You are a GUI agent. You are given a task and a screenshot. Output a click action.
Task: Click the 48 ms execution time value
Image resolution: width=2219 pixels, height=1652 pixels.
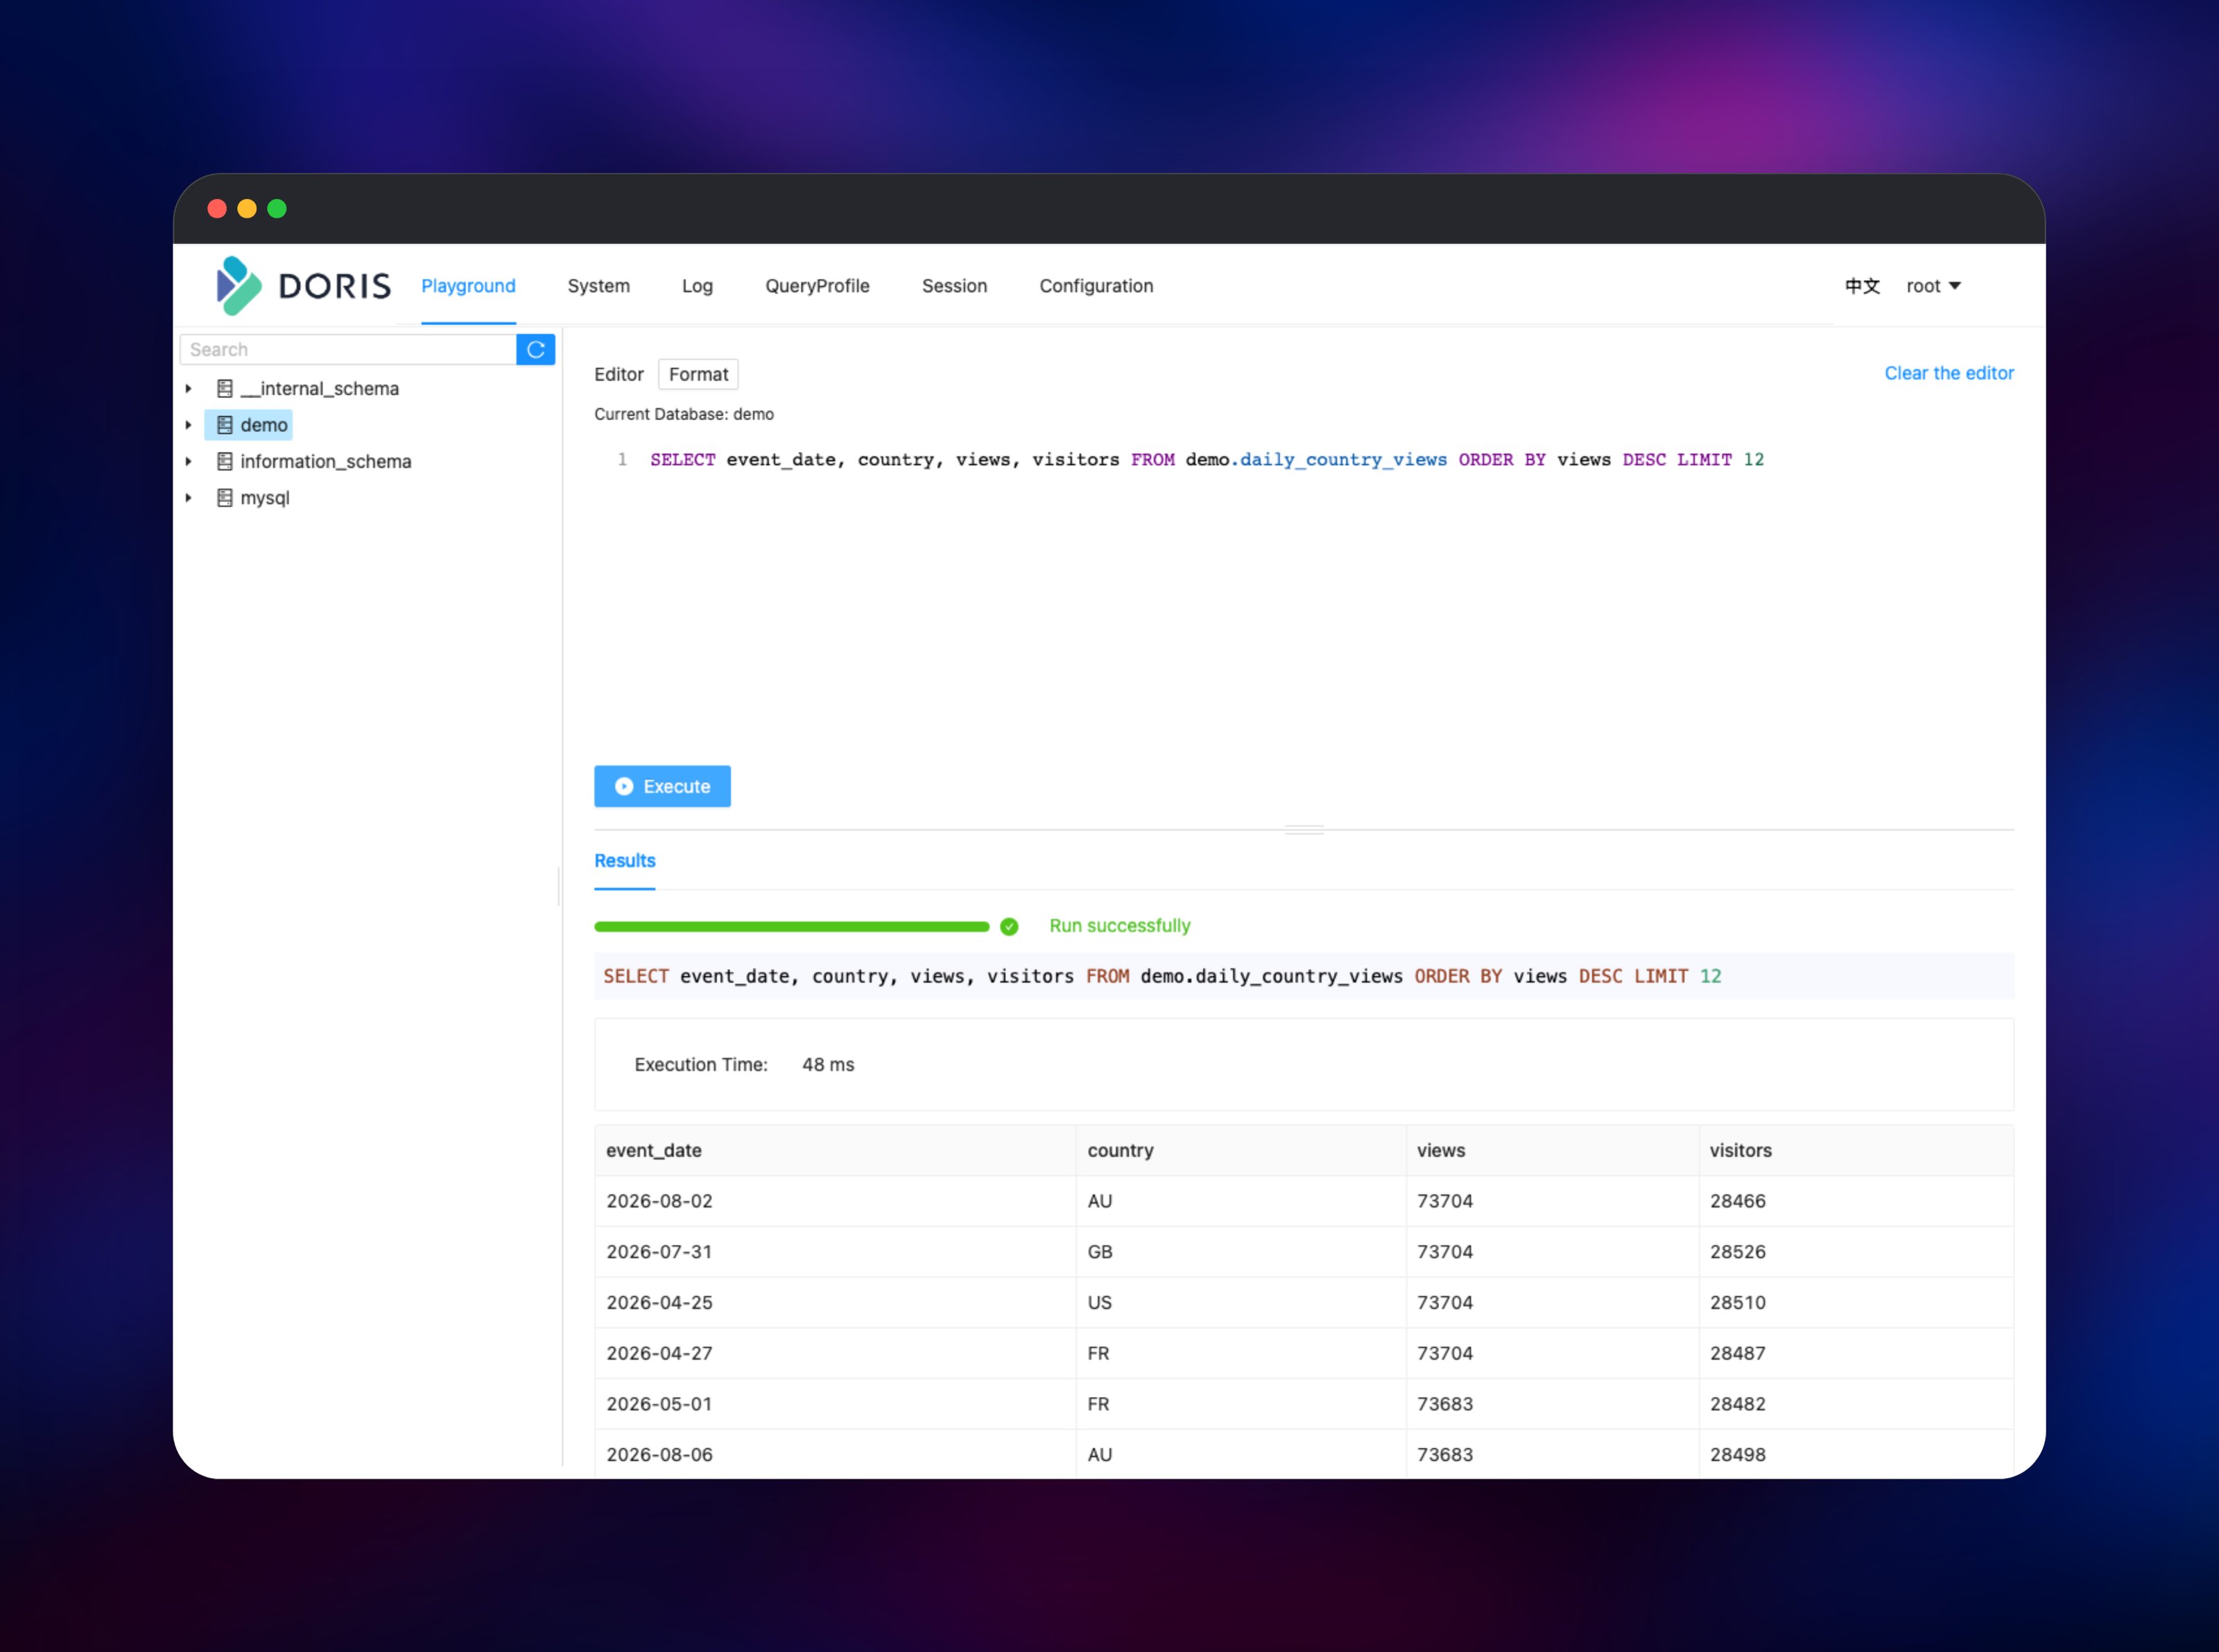pos(828,1065)
